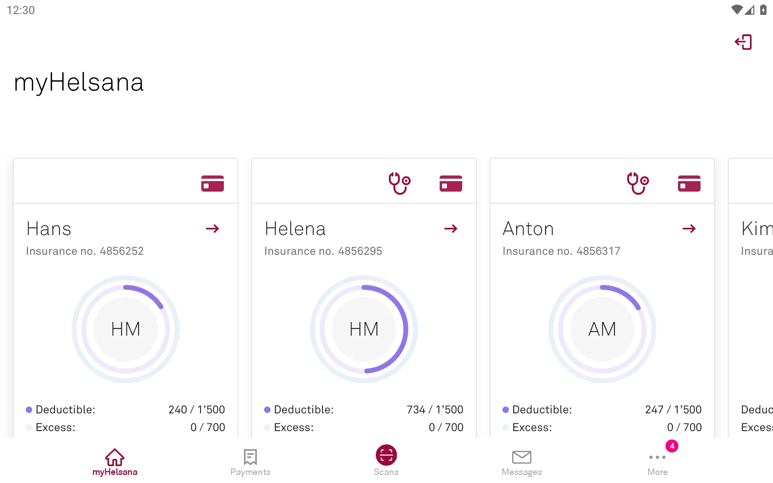Tap the Excess label on Helena's card
The height and width of the screenshot is (483, 773).
[x=294, y=427]
